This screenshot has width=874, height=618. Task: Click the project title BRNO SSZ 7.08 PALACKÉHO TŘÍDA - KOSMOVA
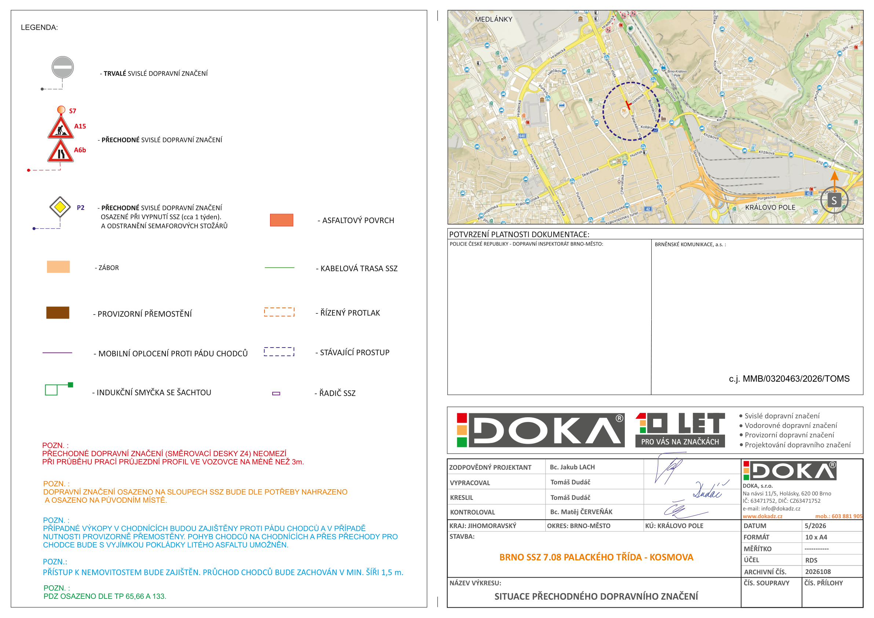(x=596, y=557)
